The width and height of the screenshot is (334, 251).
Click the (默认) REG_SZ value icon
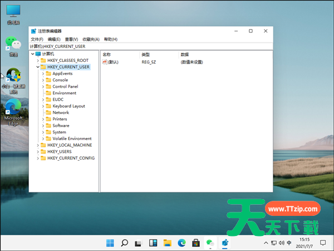pyautogui.click(x=105, y=62)
